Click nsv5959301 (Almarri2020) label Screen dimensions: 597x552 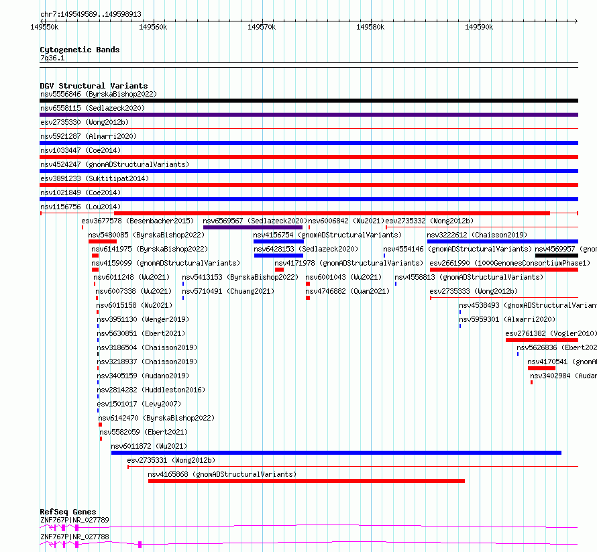pos(507,319)
